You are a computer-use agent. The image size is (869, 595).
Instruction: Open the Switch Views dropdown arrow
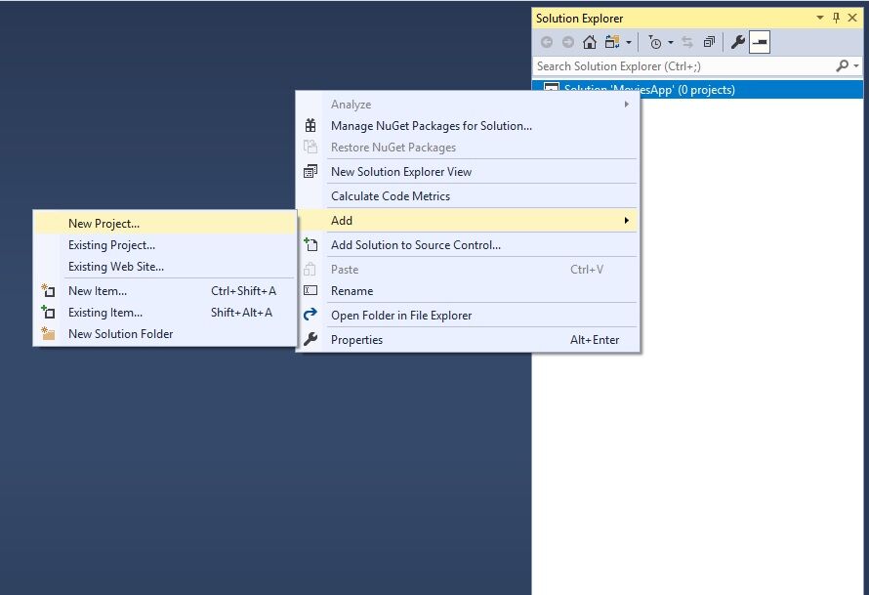[629, 42]
